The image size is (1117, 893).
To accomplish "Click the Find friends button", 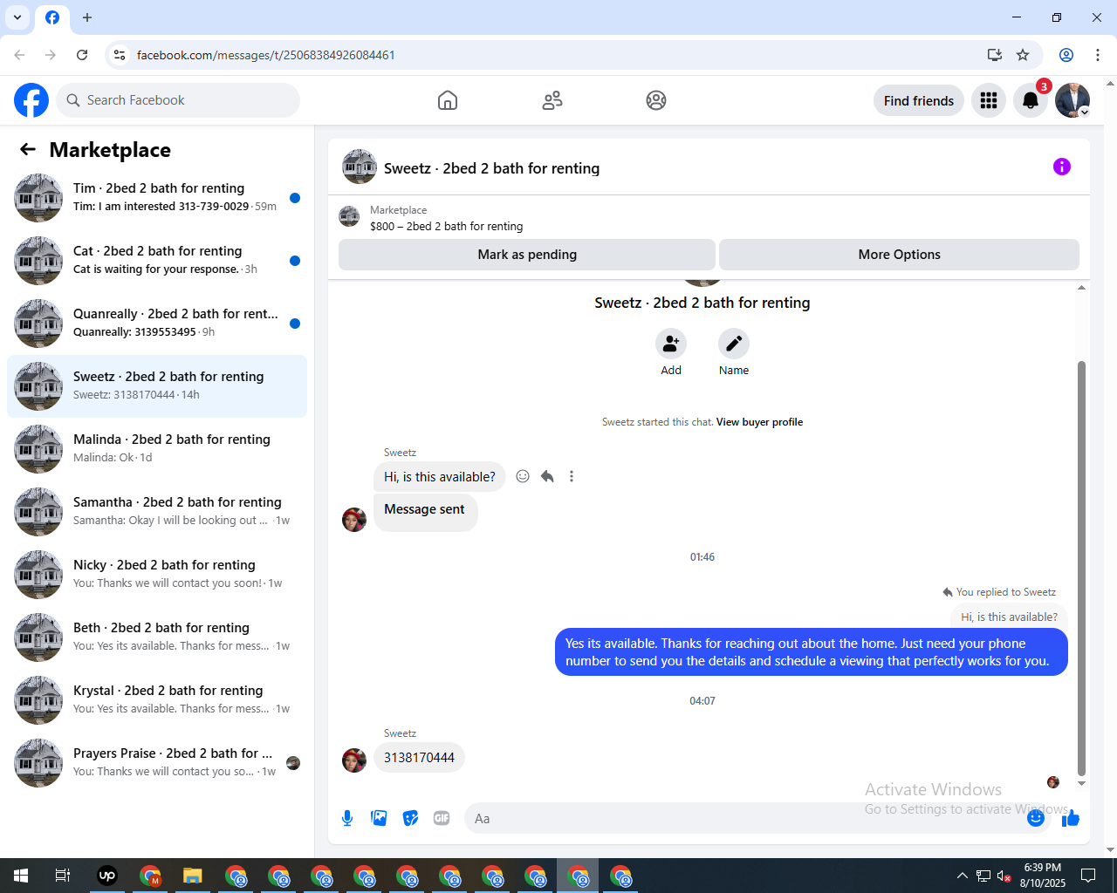I will coord(919,100).
